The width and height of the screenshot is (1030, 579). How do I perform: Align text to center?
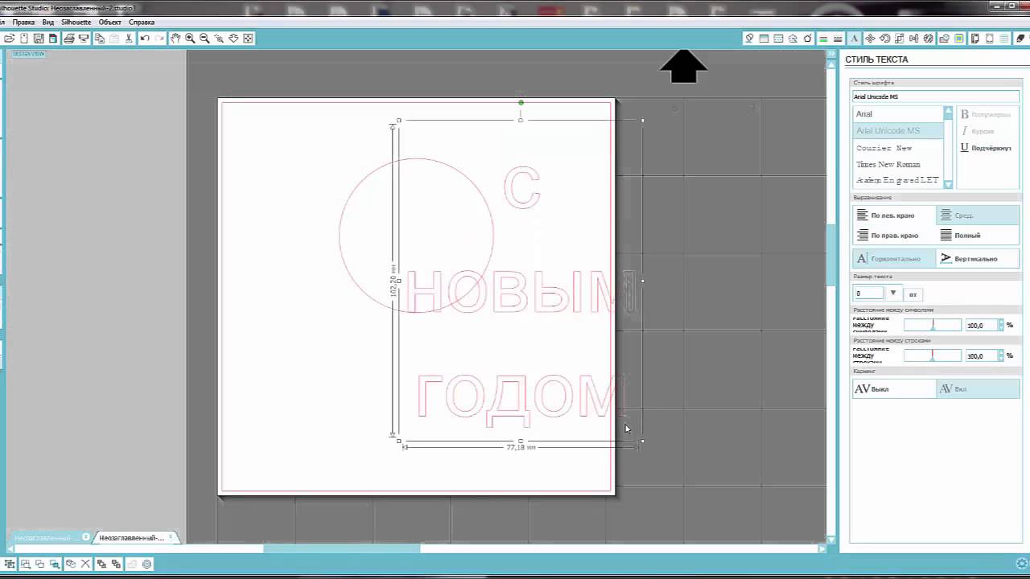point(978,216)
